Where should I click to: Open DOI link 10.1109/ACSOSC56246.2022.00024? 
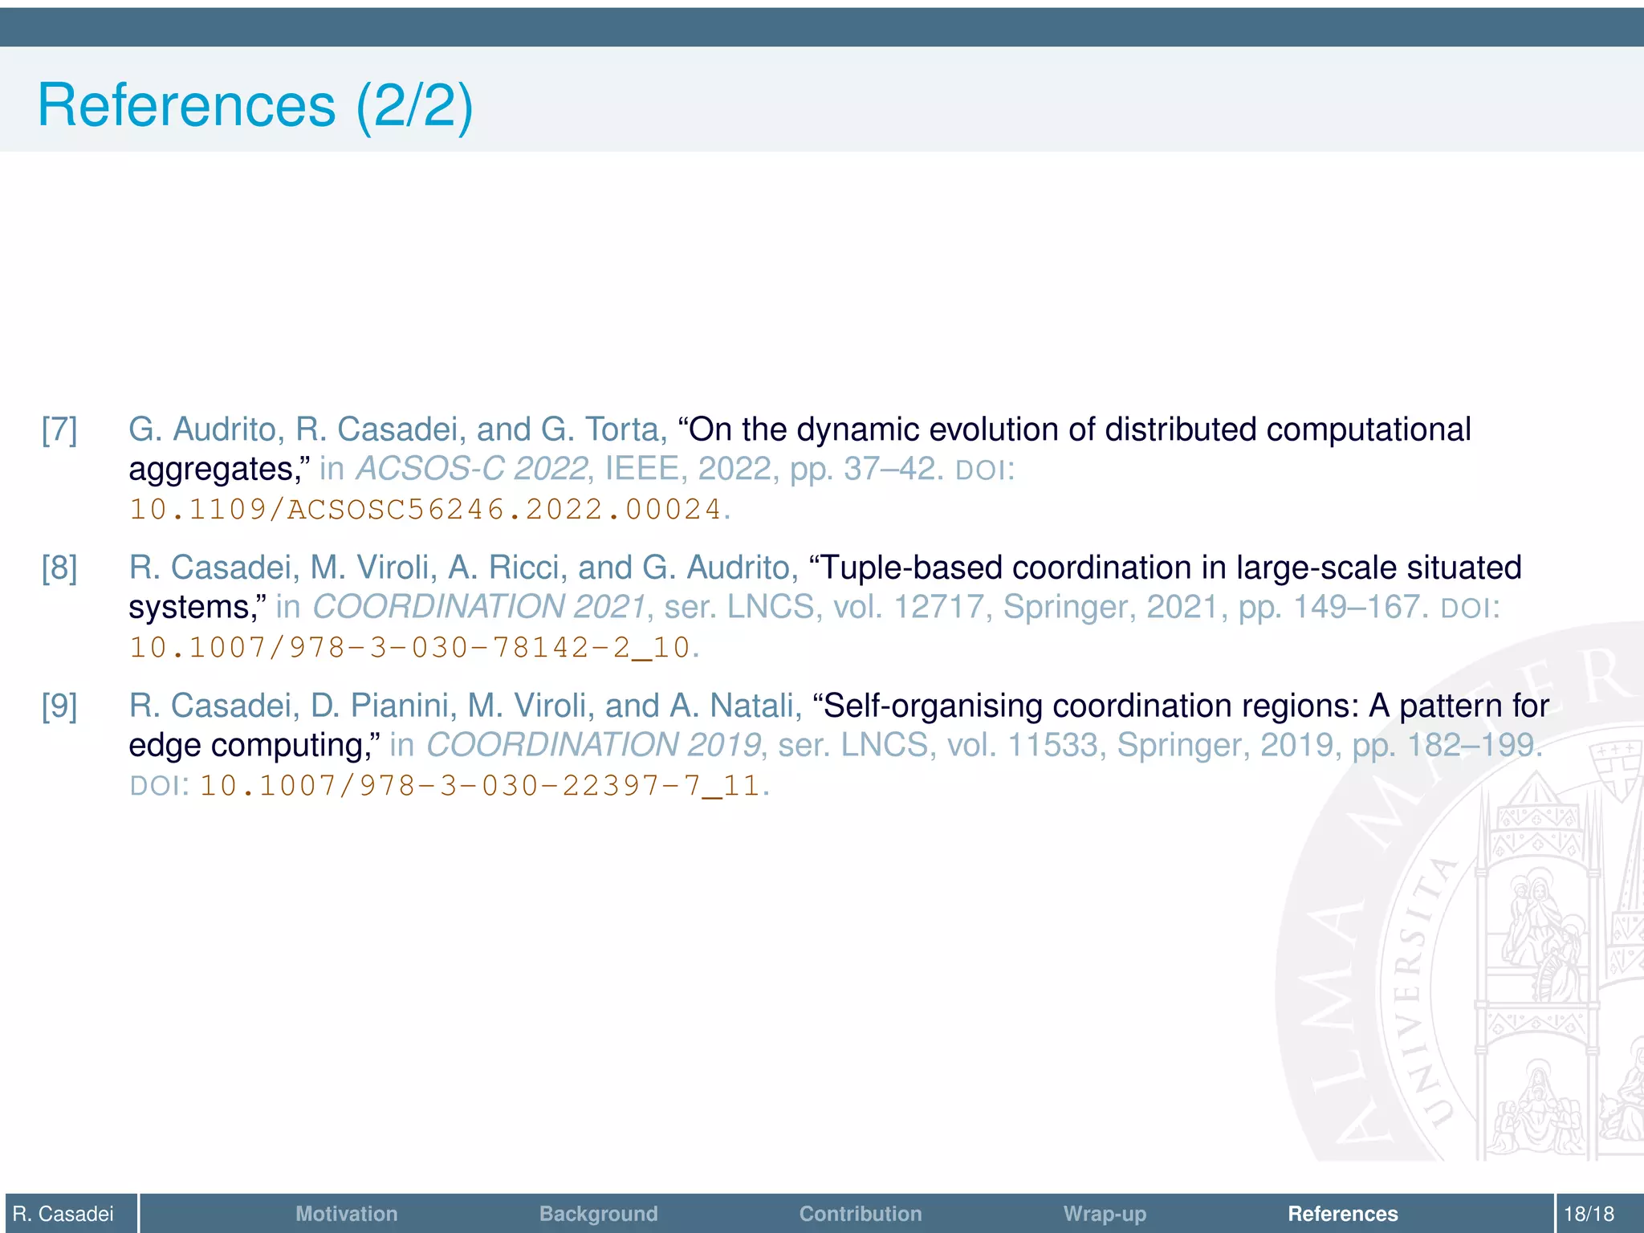pos(425,509)
